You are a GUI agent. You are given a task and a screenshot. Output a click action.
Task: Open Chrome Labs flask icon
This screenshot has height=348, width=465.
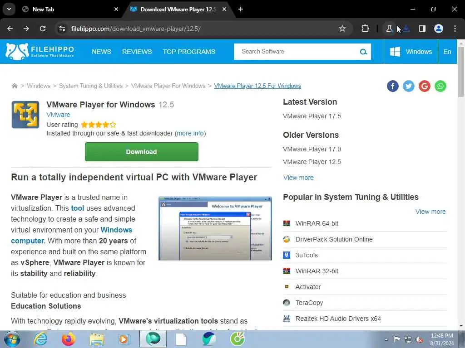[x=389, y=29]
